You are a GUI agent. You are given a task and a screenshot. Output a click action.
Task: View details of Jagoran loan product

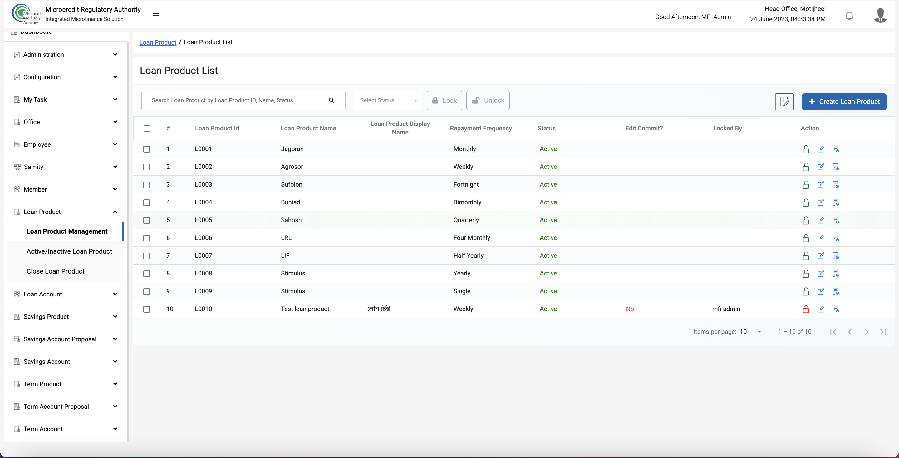[836, 149]
